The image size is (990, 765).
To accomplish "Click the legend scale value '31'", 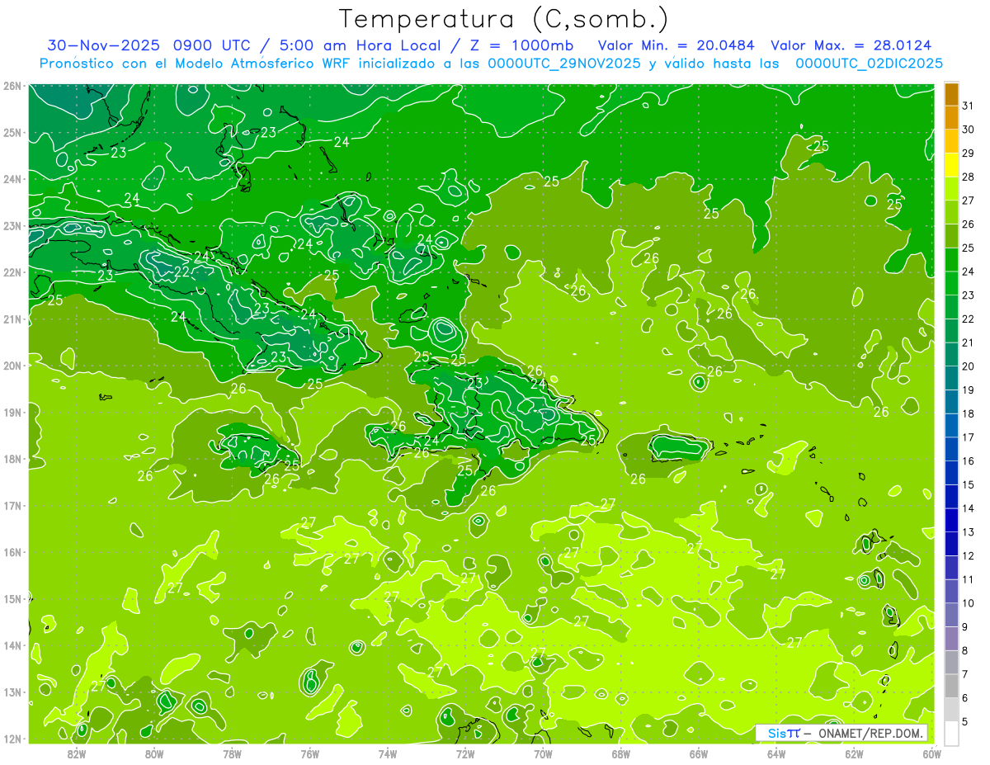I will pos(968,106).
